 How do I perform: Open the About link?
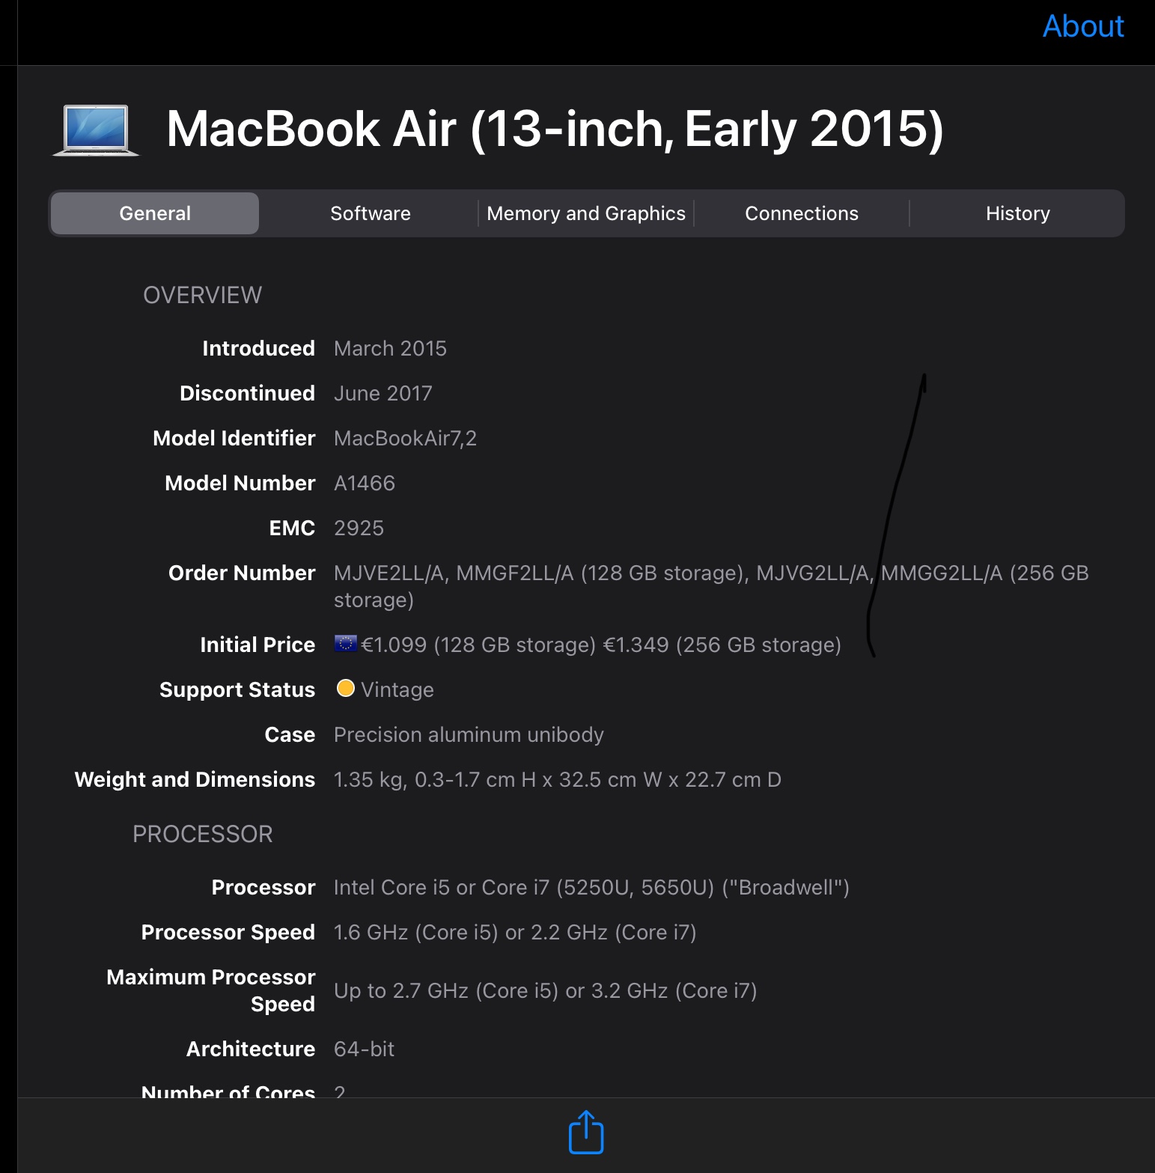tap(1083, 26)
